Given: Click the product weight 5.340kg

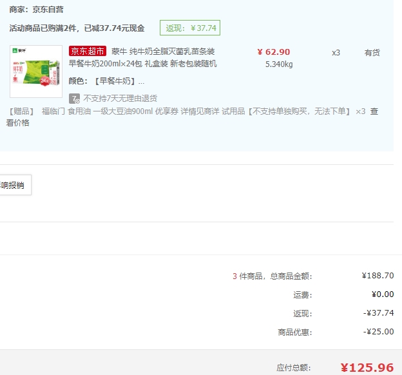Looking at the screenshot, I should 278,64.
